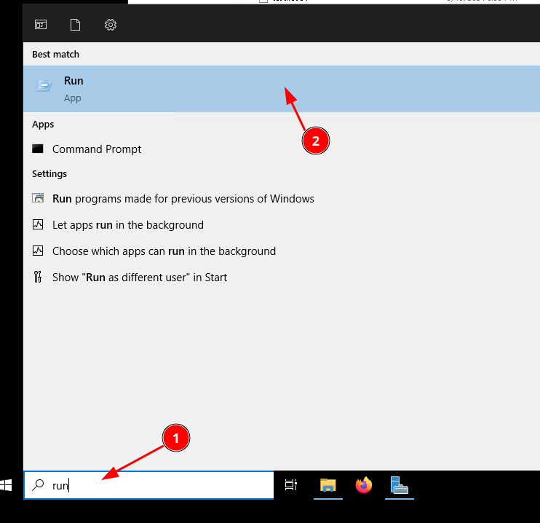Open Task View from the taskbar
Viewport: 540px width, 523px height.
pyautogui.click(x=290, y=485)
